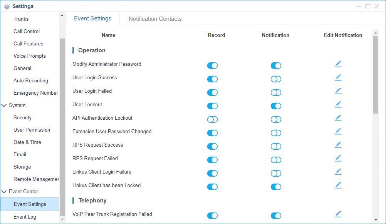Edit notification for Modify Administrator Password

click(x=338, y=64)
